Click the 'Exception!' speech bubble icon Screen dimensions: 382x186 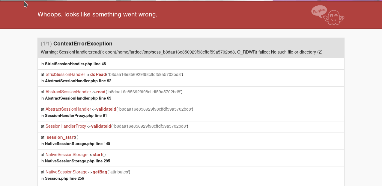(319, 11)
